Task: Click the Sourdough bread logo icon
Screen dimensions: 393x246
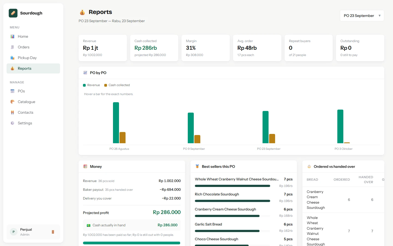Action: pyautogui.click(x=13, y=13)
